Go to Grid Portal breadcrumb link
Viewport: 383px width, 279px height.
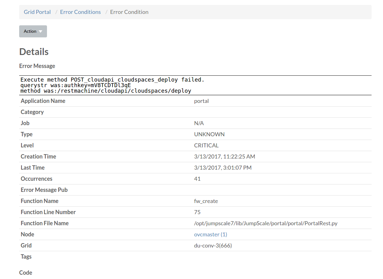click(x=37, y=12)
